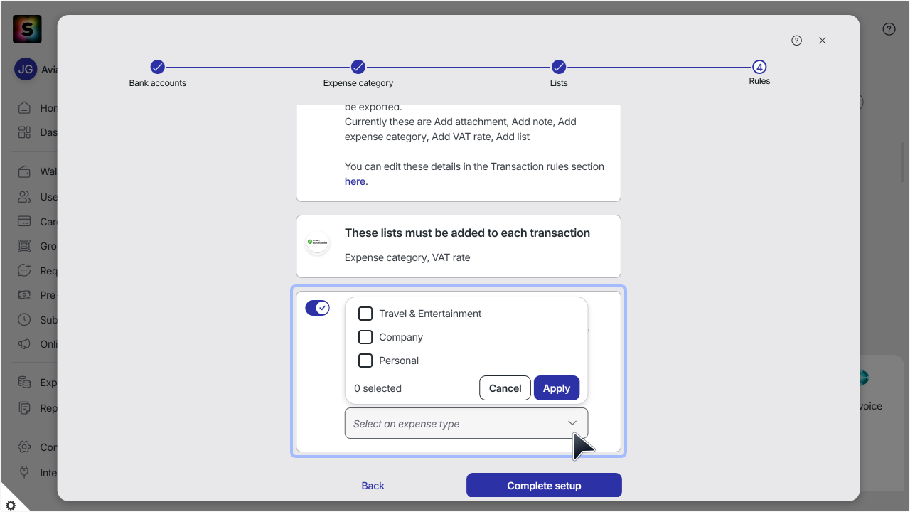910x512 pixels.
Task: Click the Complete setup button
Action: [544, 486]
